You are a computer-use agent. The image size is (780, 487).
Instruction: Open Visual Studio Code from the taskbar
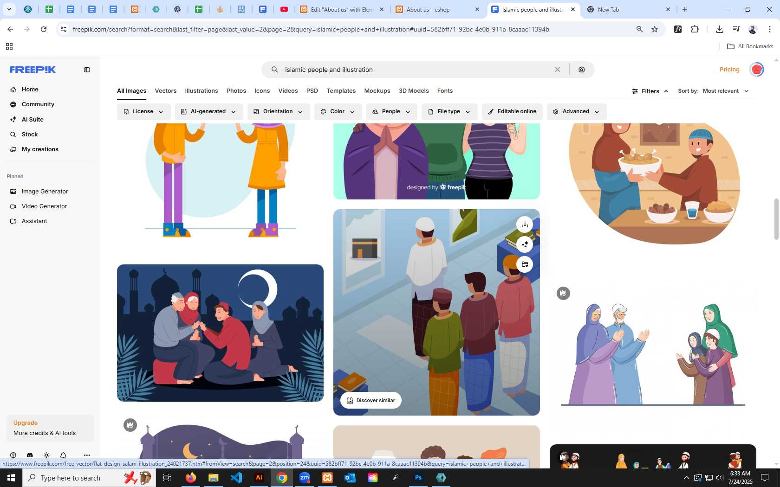[236, 478]
